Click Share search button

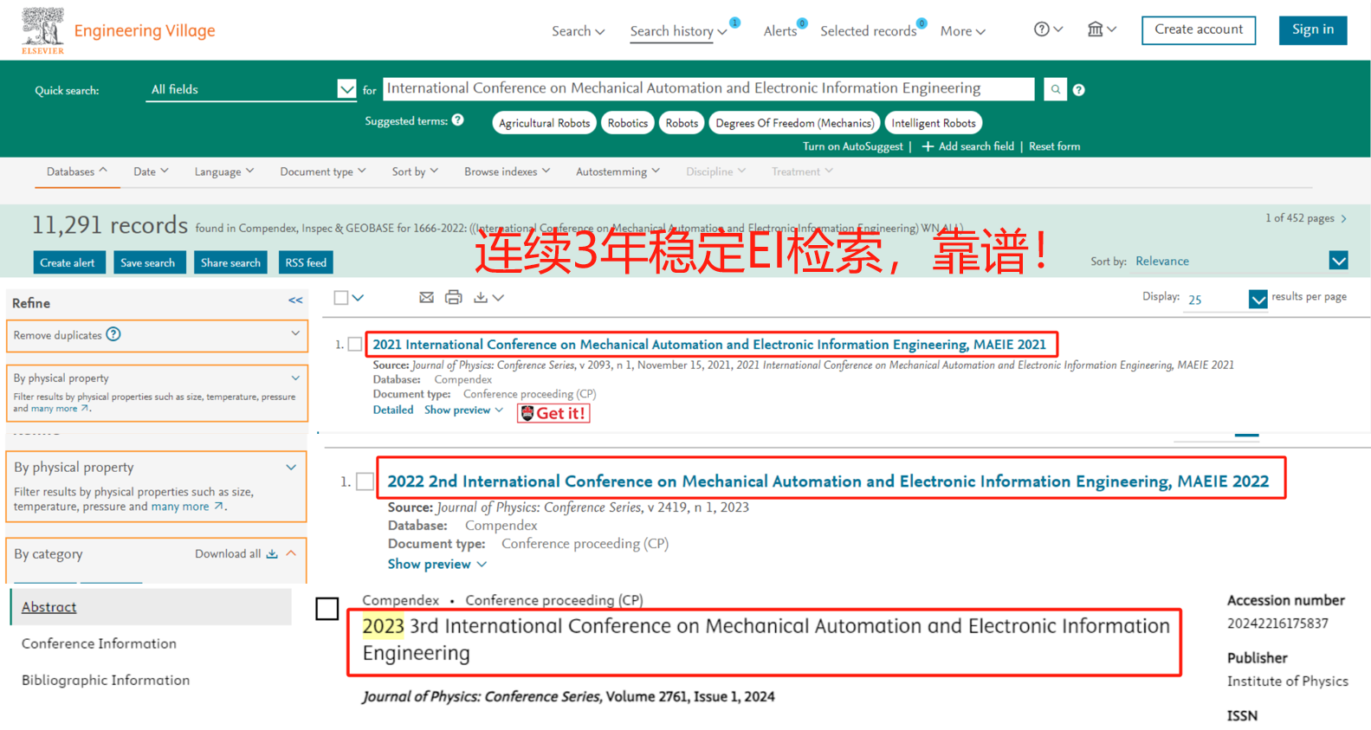[230, 262]
